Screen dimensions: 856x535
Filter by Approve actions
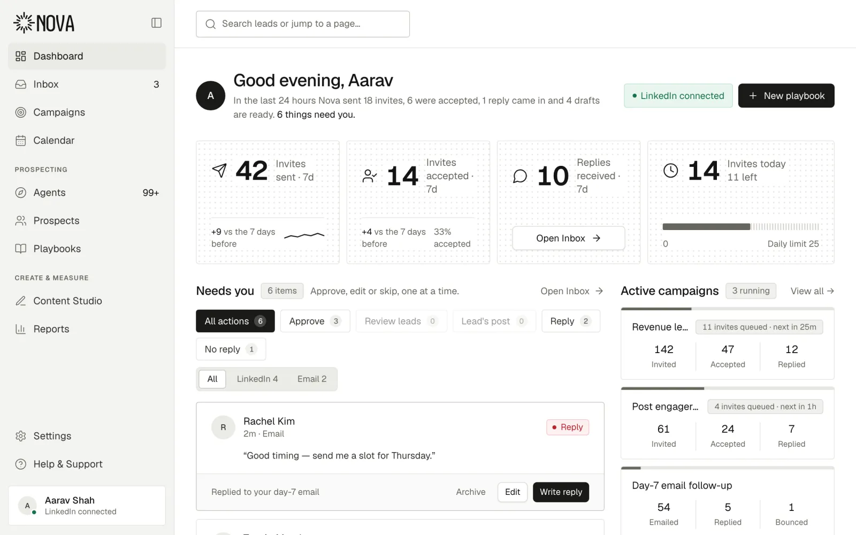315,321
